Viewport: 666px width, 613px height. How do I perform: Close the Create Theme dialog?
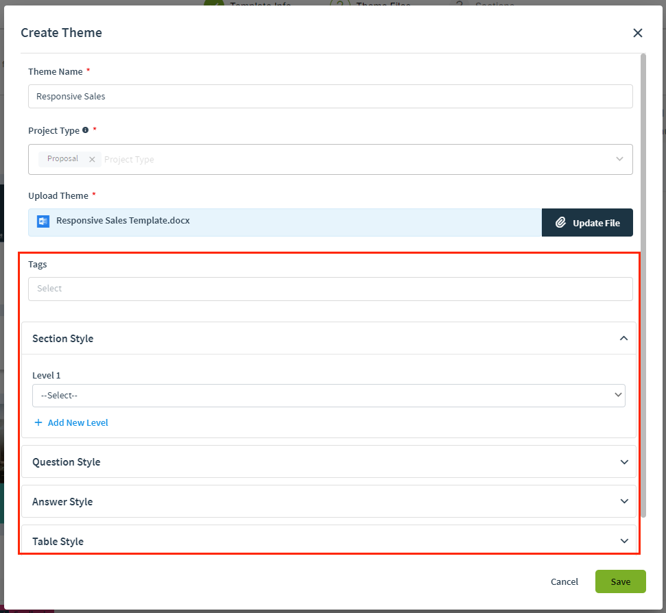[x=638, y=33]
